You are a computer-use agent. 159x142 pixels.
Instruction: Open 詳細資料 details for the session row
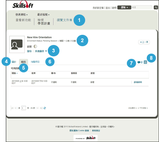[x=138, y=82]
